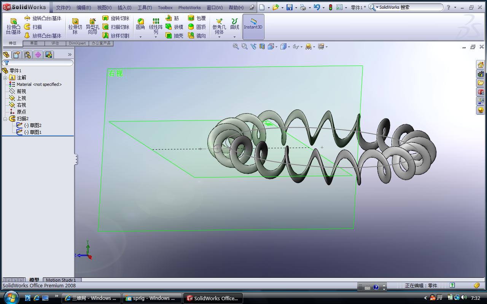Select the 放样切割 loft cut tool
The image size is (487, 304).
[116, 36]
